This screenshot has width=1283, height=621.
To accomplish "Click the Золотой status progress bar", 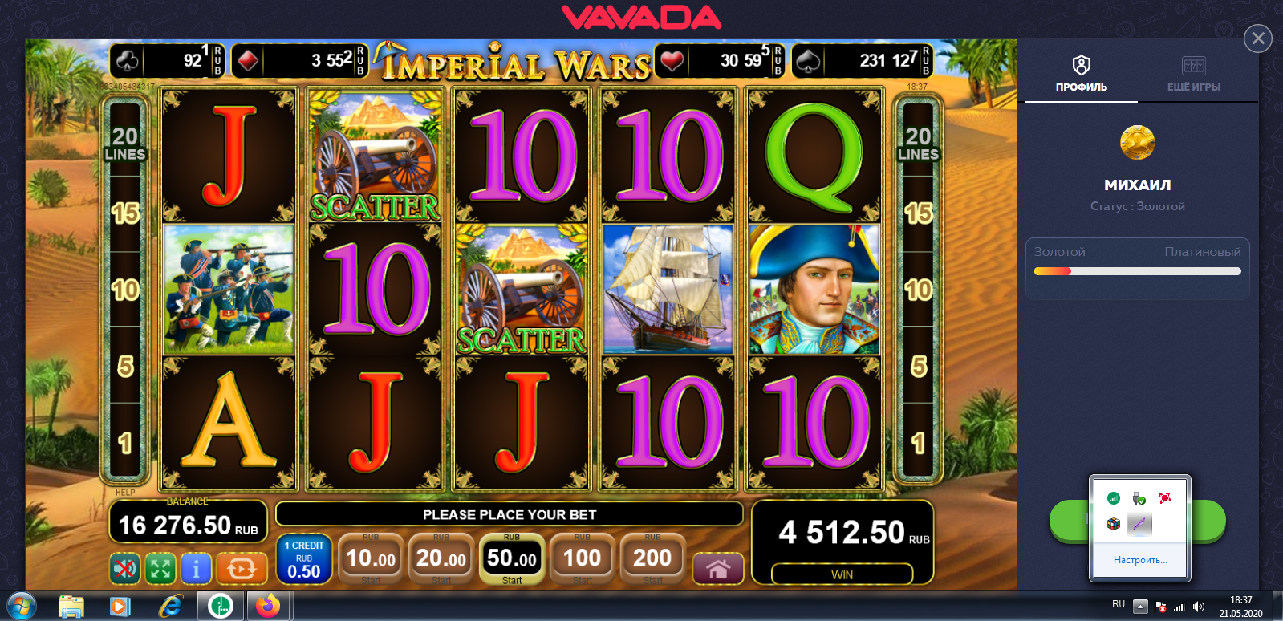I will pos(1137,271).
